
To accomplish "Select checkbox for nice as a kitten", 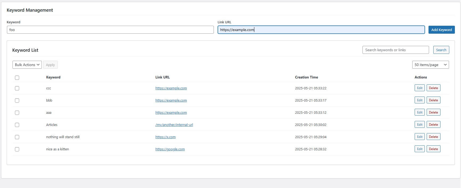I will pos(17,149).
